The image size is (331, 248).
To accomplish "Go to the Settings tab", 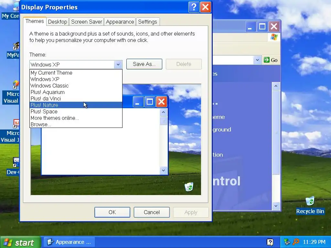I will tap(147, 22).
